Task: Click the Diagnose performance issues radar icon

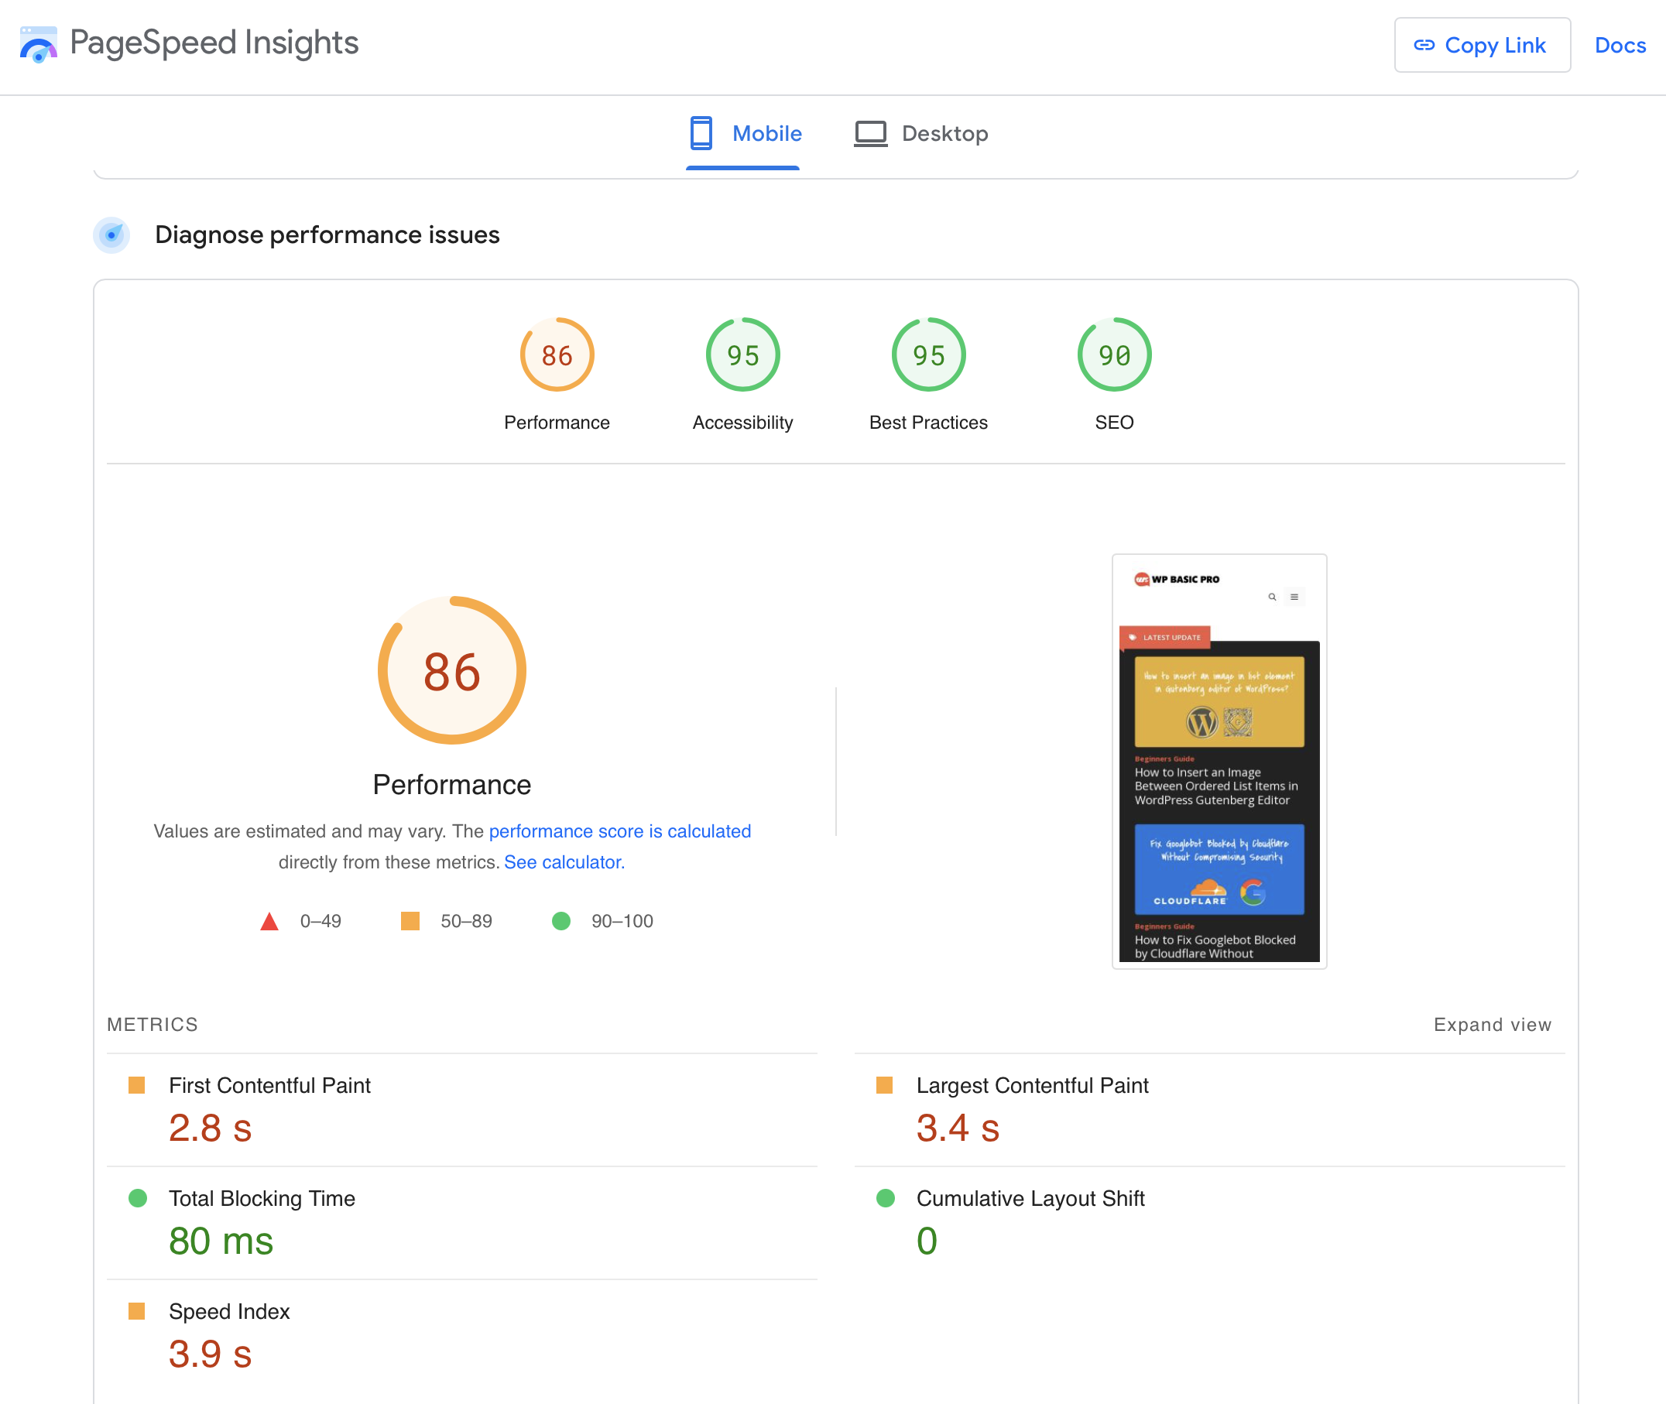Action: click(112, 235)
